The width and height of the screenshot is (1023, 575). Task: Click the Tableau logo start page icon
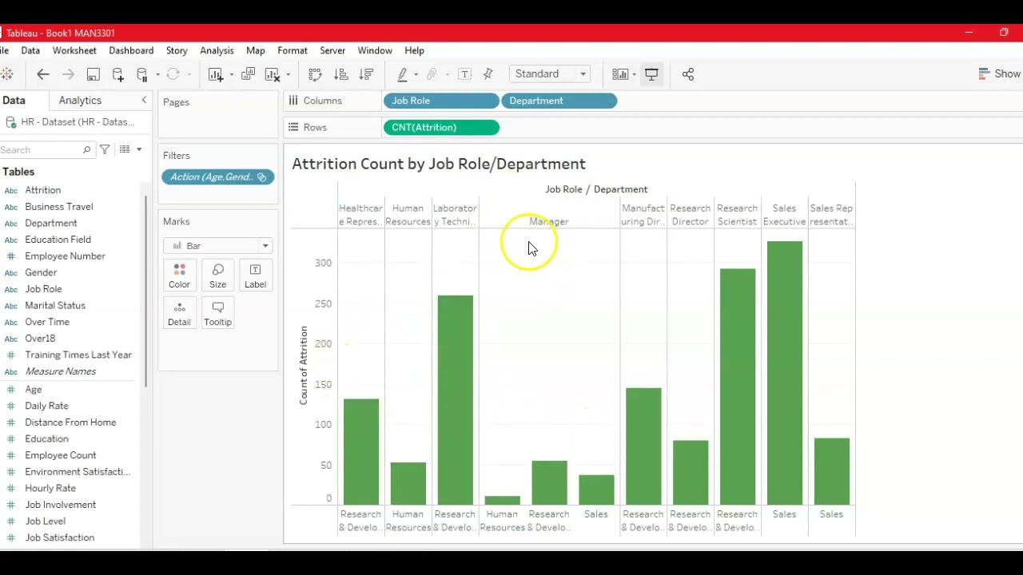point(6,74)
